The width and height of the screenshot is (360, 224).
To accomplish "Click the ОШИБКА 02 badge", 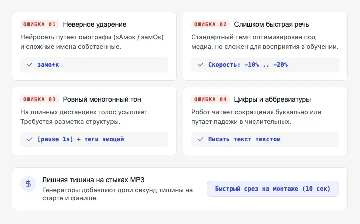I will [x=210, y=24].
